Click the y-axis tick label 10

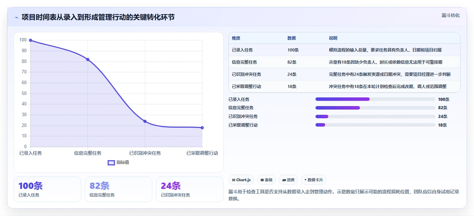(x=24, y=136)
